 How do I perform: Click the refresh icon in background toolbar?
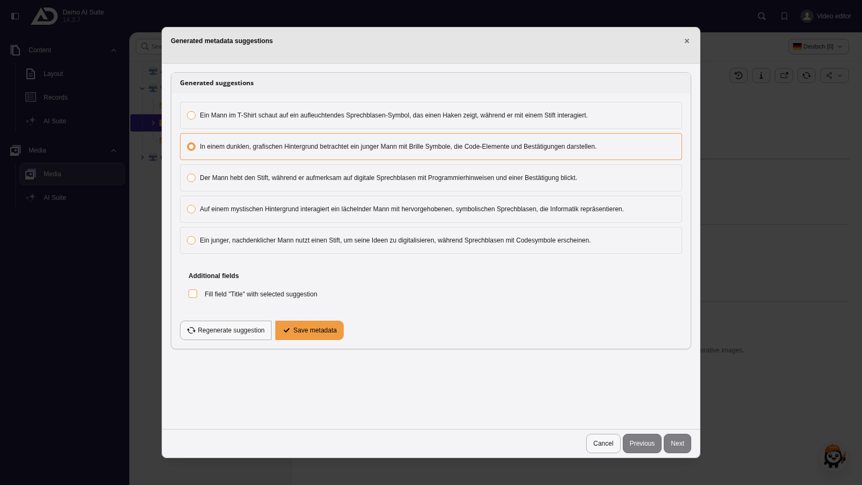click(x=807, y=75)
